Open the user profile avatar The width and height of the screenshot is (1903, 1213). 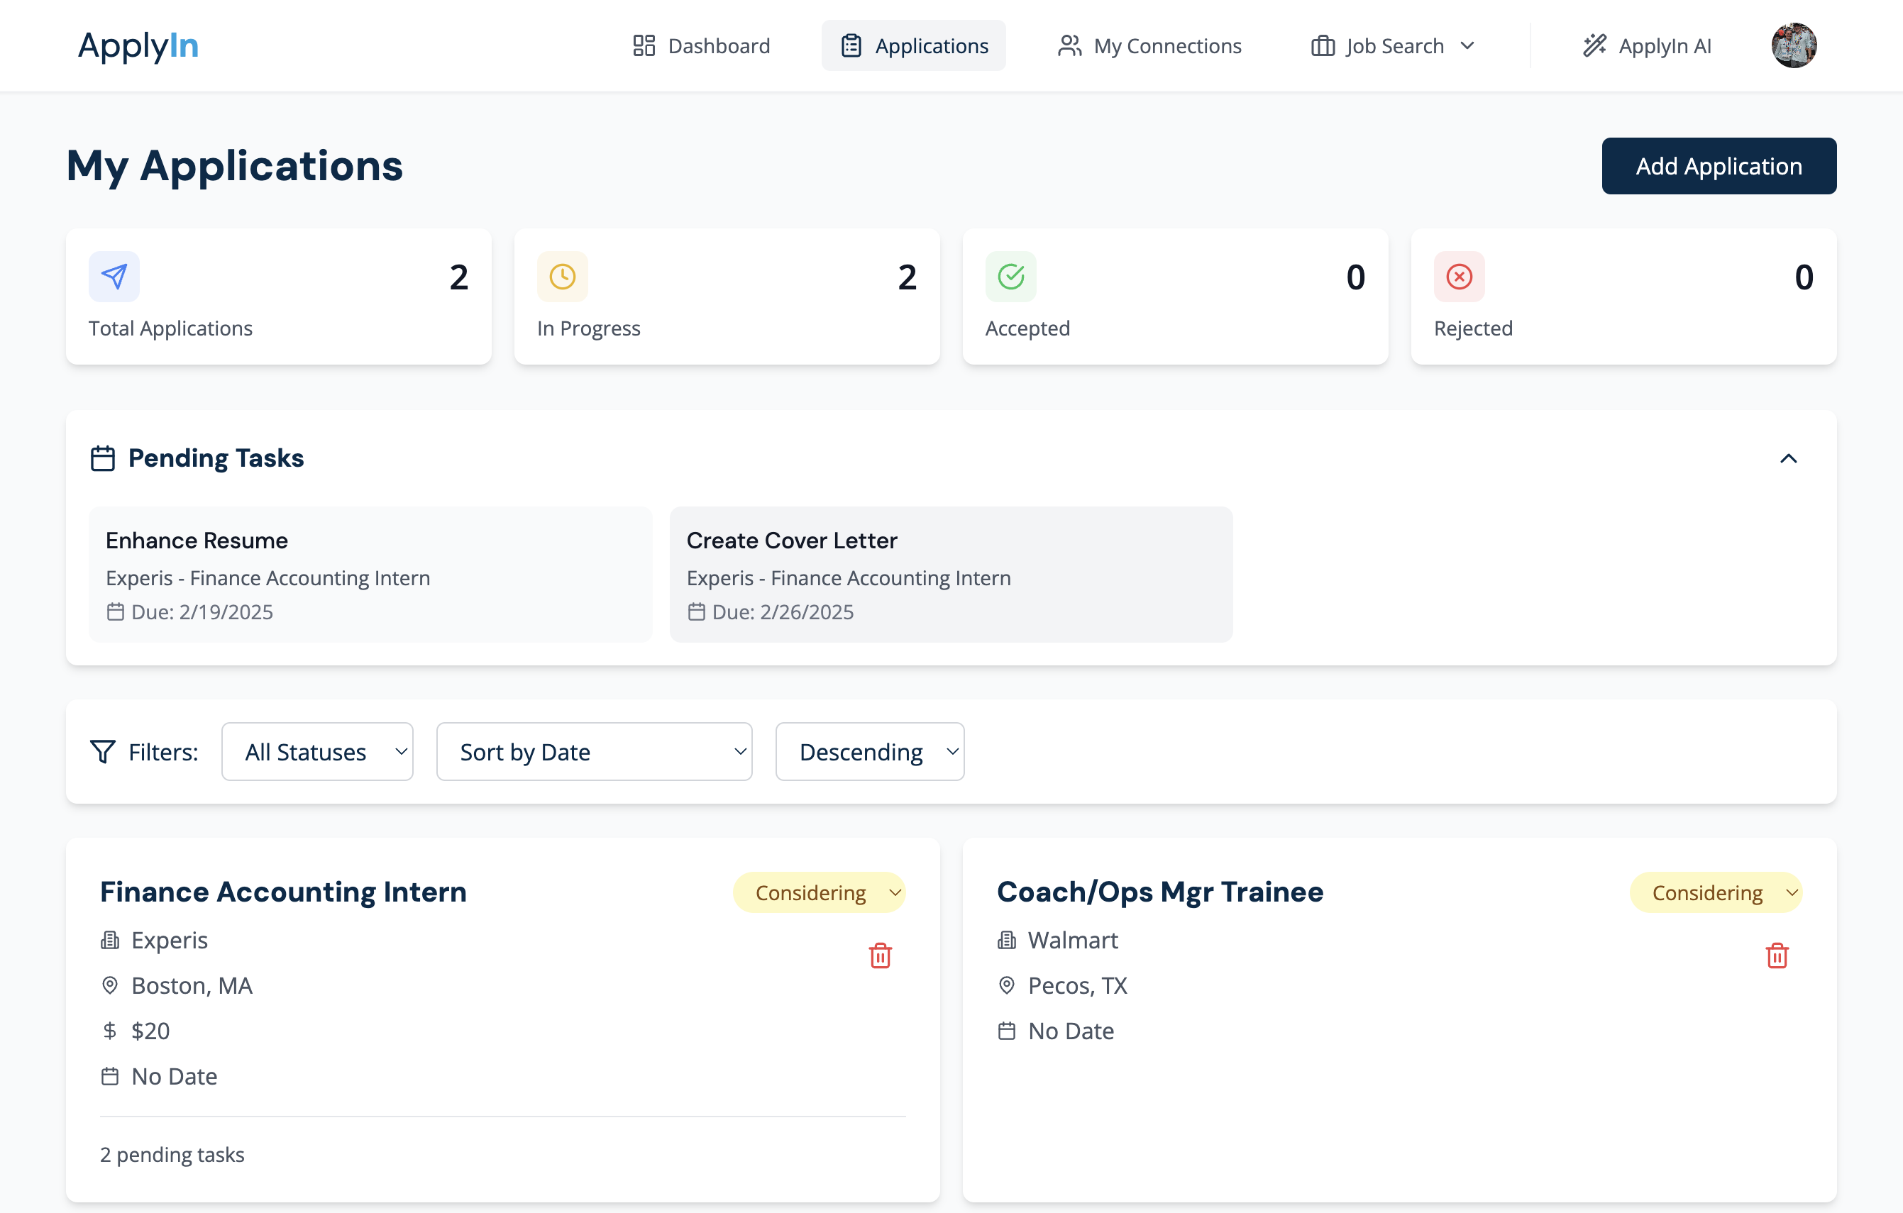(1793, 46)
